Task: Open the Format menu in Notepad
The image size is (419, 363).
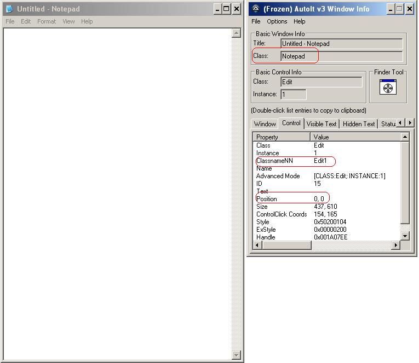Action: pos(47,21)
